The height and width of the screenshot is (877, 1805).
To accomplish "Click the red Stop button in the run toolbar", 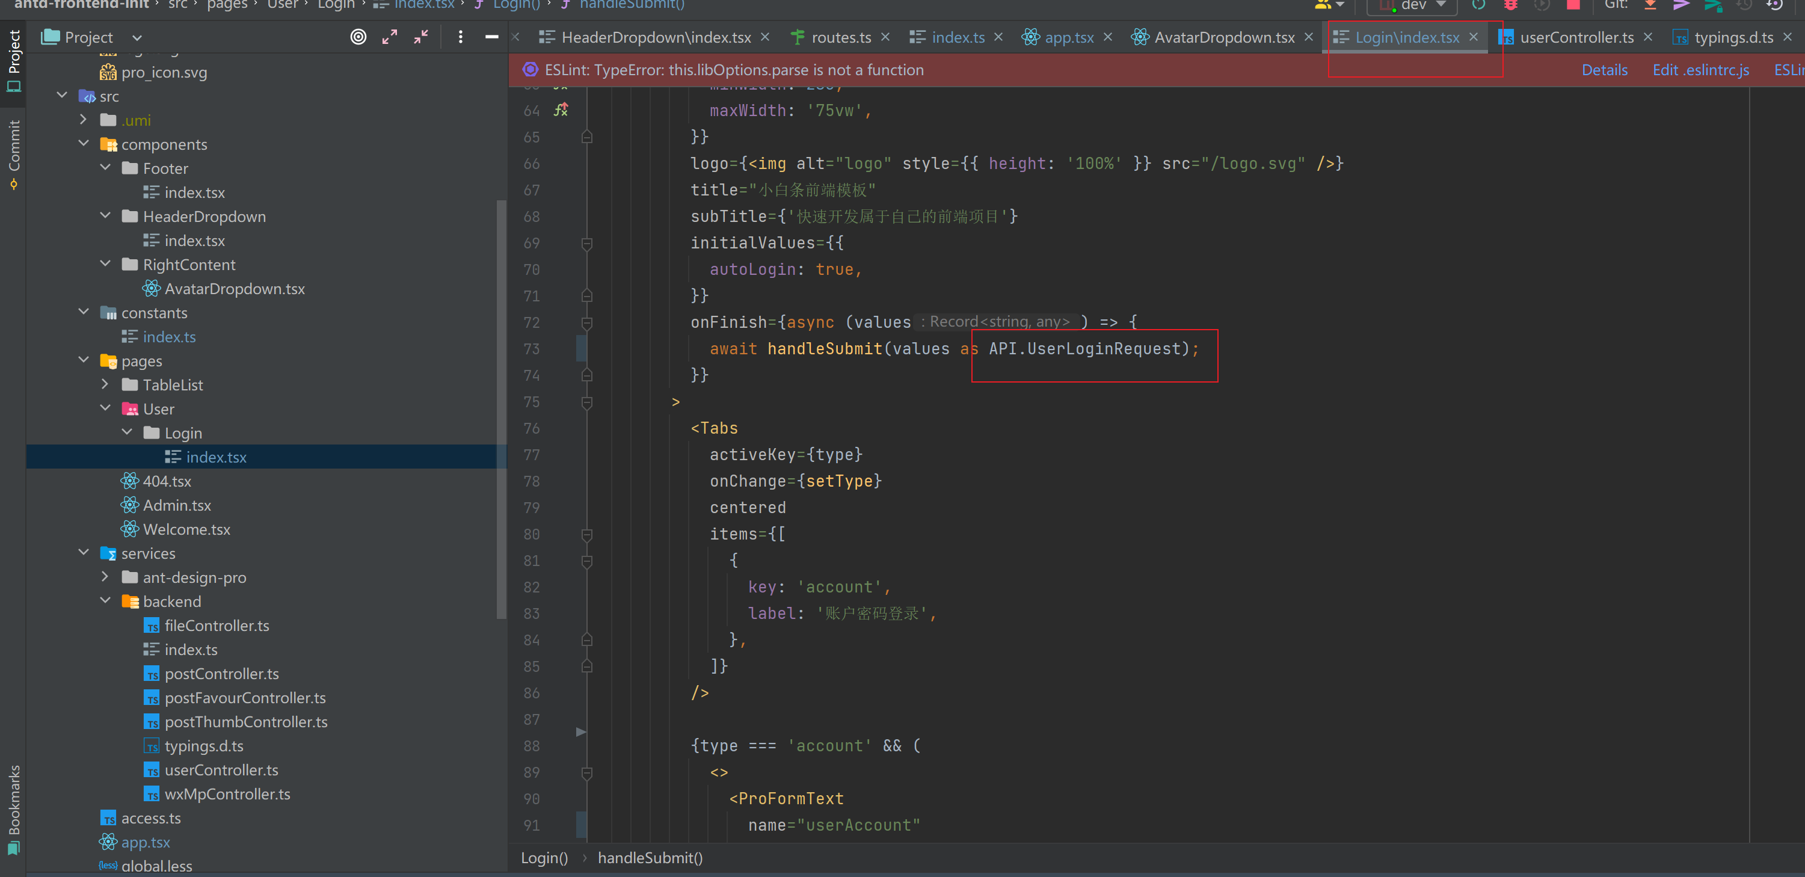I will [1573, 4].
